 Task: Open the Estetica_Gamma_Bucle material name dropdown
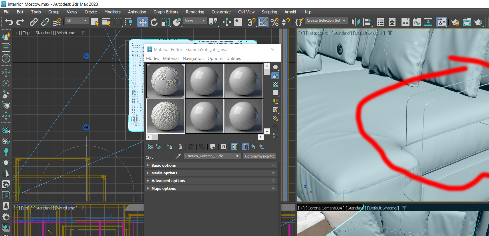[x=237, y=156]
